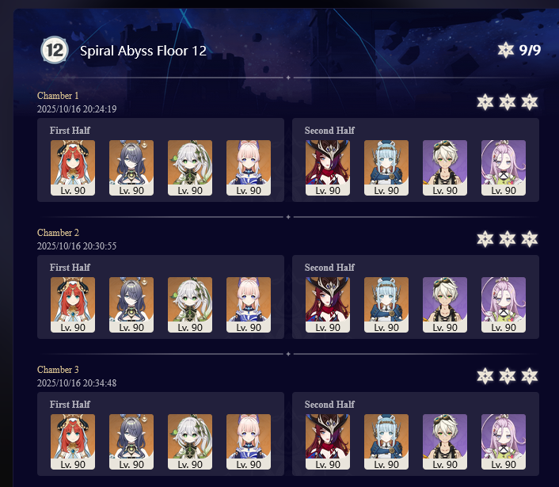Select red-haired horned character in Chamber 3 First Half
This screenshot has width=559, height=487.
tap(73, 442)
